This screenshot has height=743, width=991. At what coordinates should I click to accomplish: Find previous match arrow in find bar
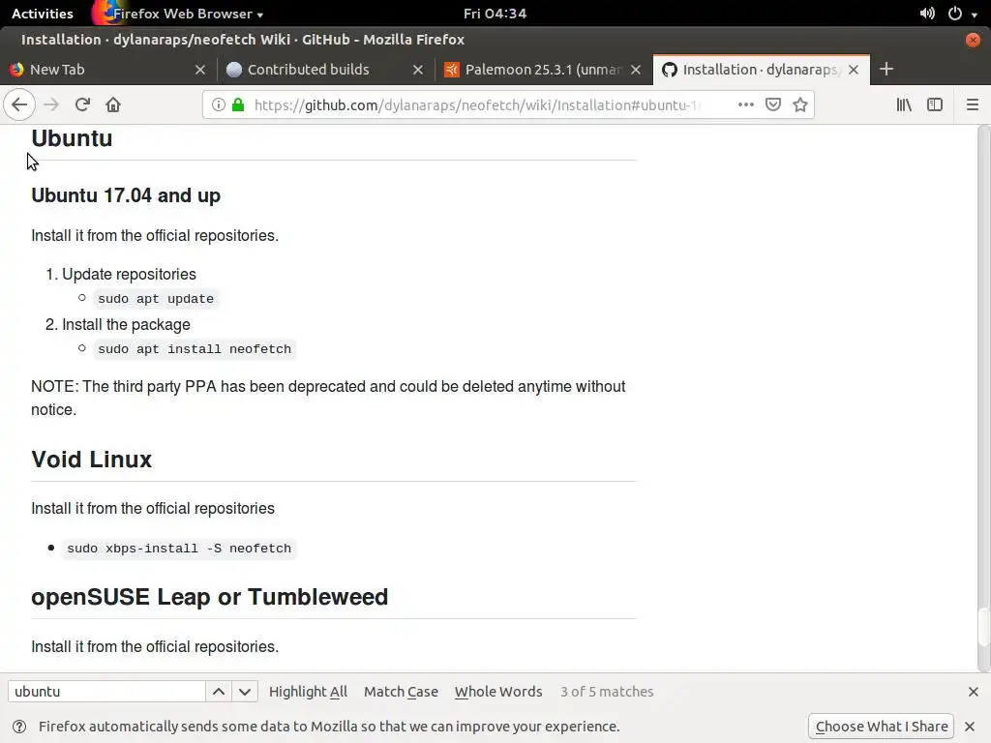pos(219,691)
